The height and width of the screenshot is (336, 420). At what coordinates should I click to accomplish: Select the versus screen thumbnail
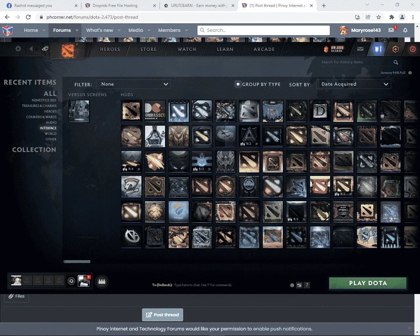pos(79,111)
